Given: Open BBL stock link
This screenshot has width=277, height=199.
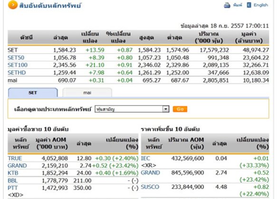Looking at the screenshot, I should click(x=12, y=181).
